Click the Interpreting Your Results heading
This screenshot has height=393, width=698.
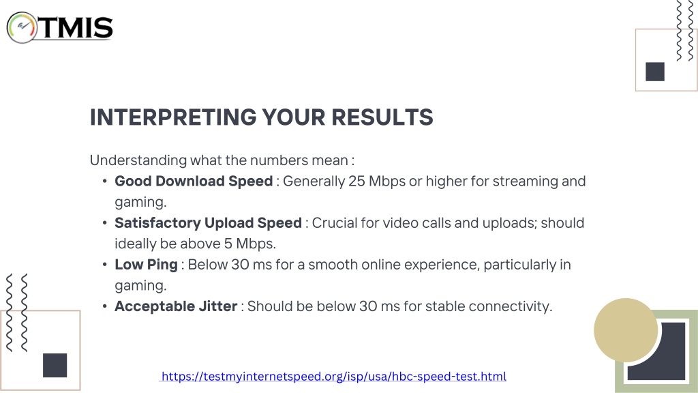coord(261,117)
